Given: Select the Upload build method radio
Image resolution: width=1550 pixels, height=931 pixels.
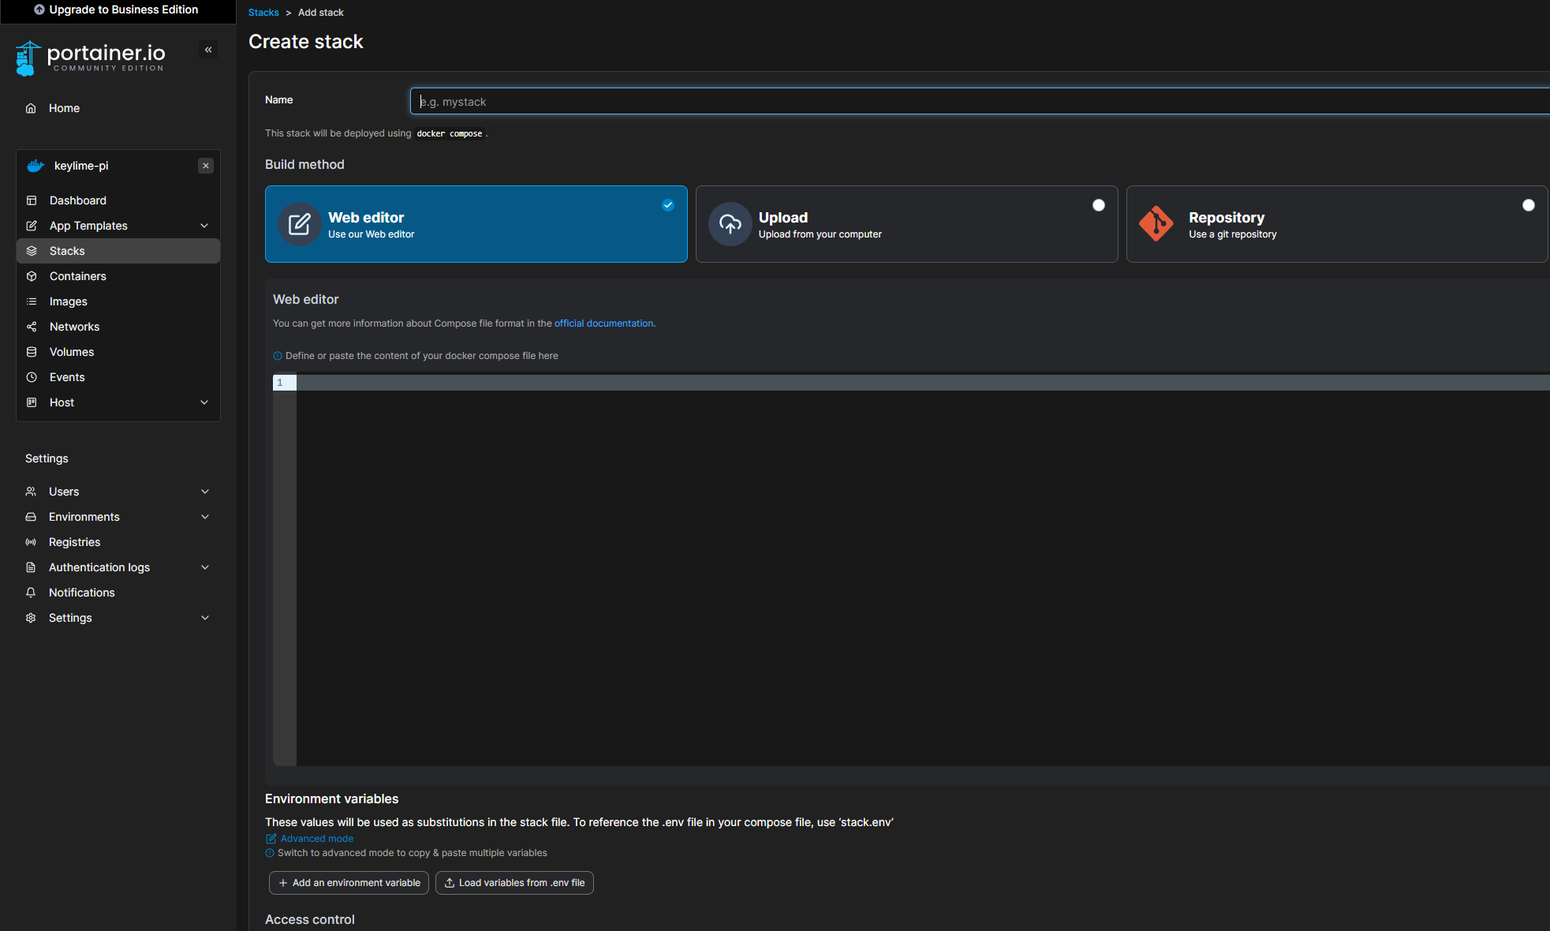Looking at the screenshot, I should pos(1098,205).
